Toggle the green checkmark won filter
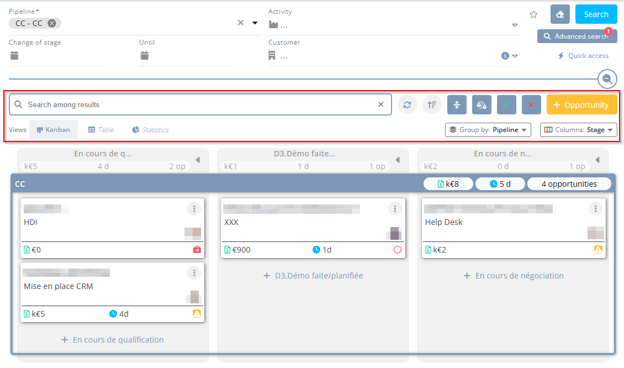 coord(506,104)
